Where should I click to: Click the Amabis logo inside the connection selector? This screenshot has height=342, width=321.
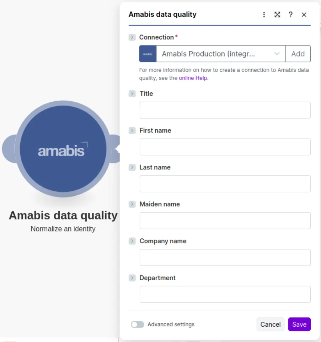click(148, 54)
